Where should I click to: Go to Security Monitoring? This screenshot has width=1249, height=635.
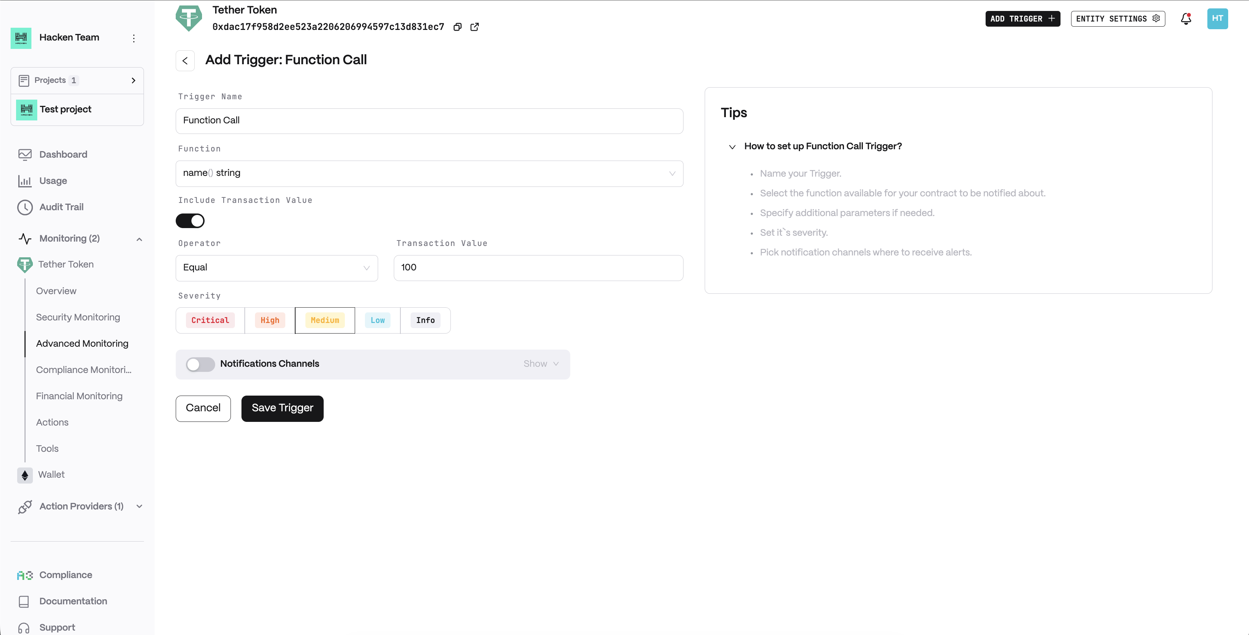(77, 317)
